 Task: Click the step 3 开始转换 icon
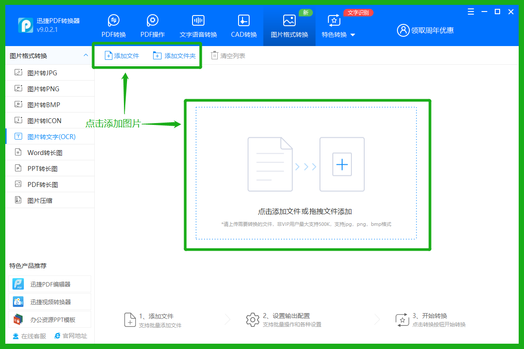402,320
